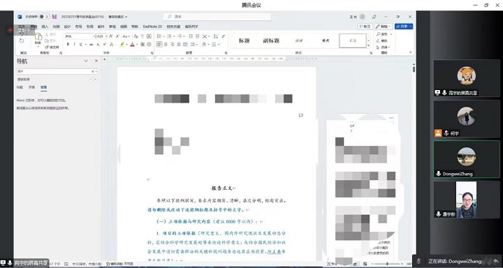
Task: Toggle the AutoSave switch
Action: pyautogui.click(x=45, y=17)
